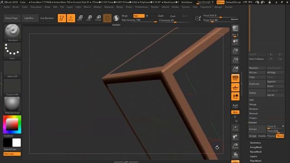Open the Alpha menu

[x=7, y=7]
